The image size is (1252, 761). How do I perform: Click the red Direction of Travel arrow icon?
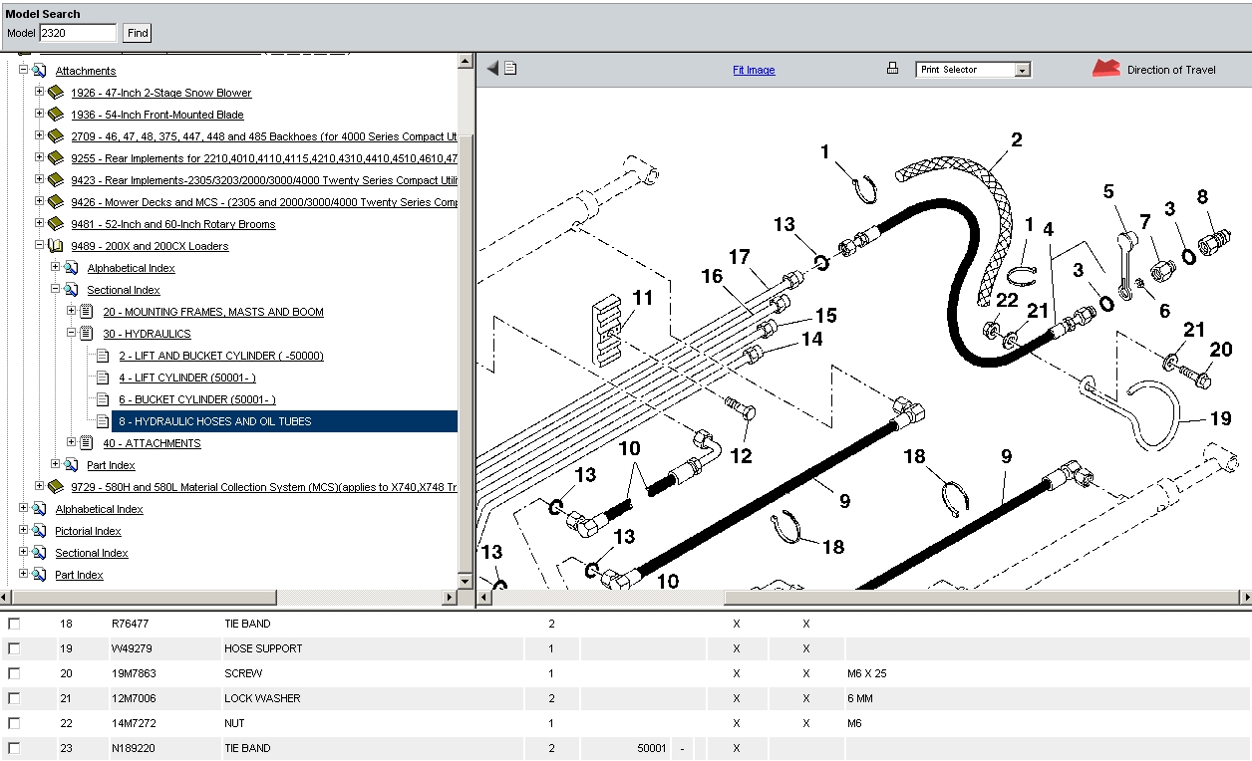click(1105, 69)
